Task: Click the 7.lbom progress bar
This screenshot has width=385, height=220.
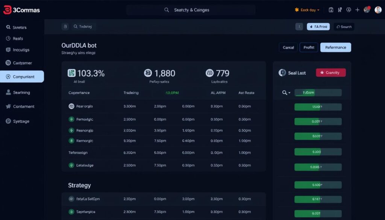Action: [318, 93]
